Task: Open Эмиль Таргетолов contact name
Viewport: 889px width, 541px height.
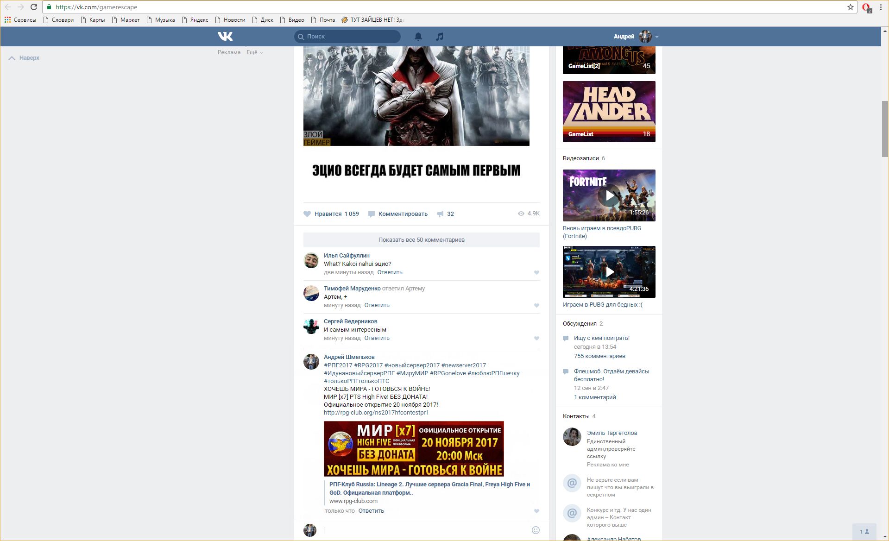Action: coord(612,433)
